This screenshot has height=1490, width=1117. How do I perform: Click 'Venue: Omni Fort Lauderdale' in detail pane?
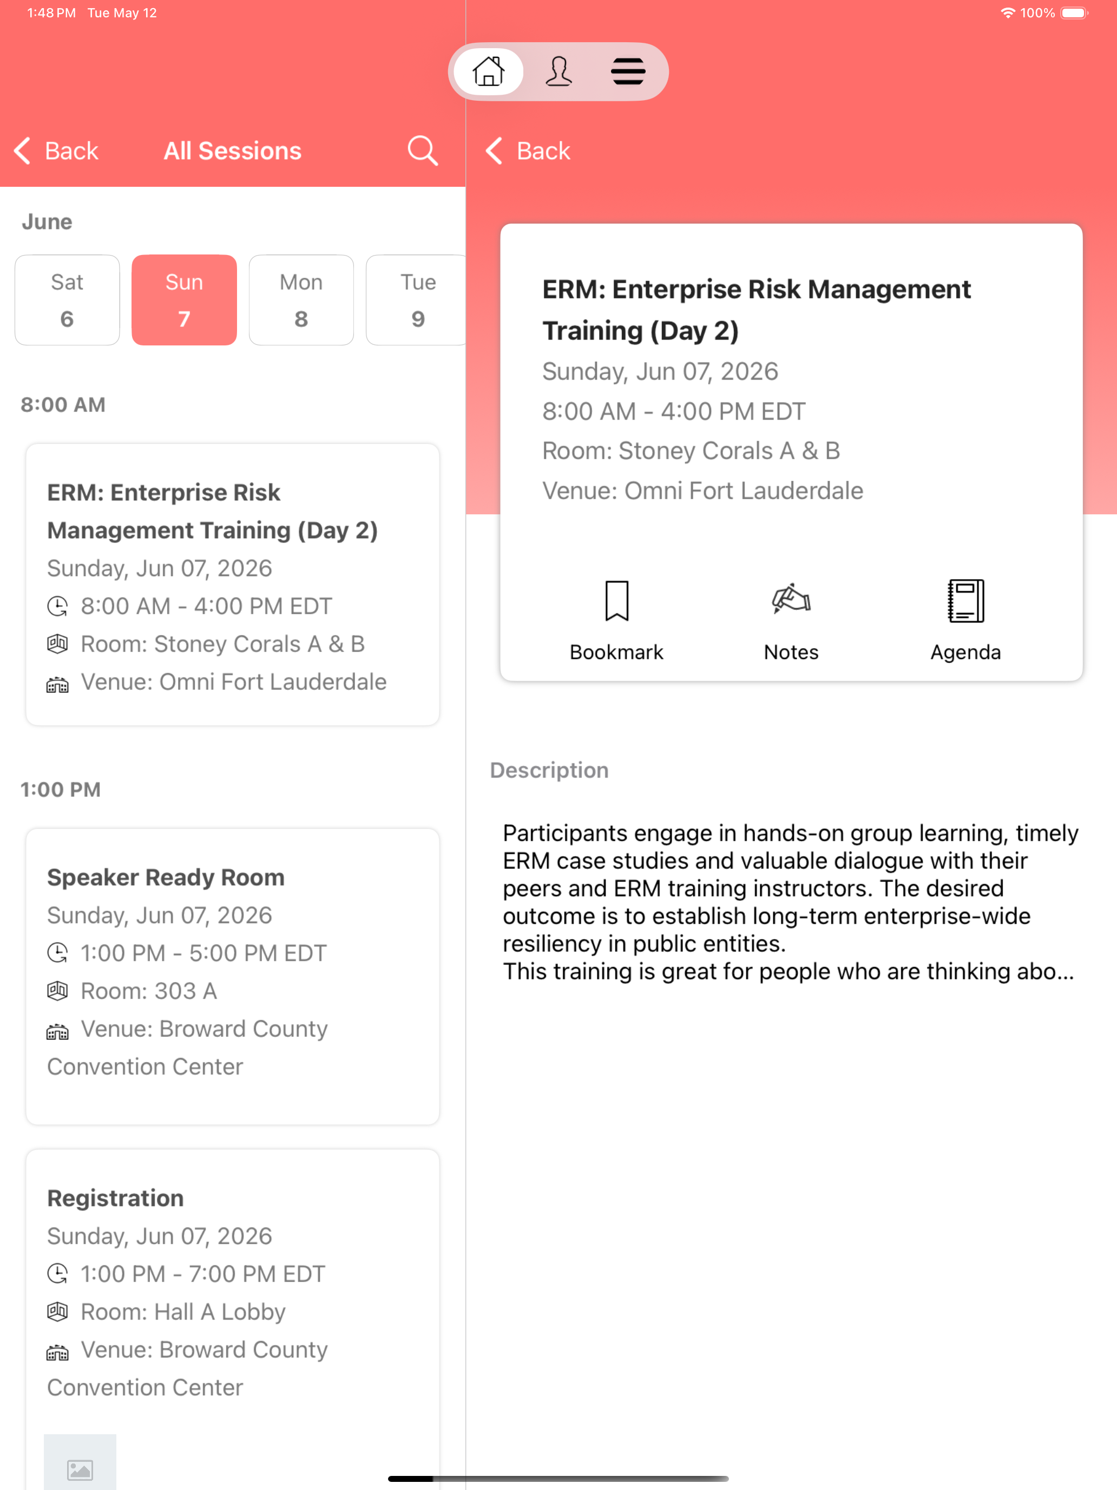click(x=702, y=491)
